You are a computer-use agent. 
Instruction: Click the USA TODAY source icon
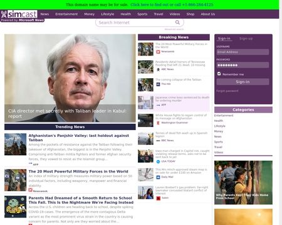tap(158, 161)
